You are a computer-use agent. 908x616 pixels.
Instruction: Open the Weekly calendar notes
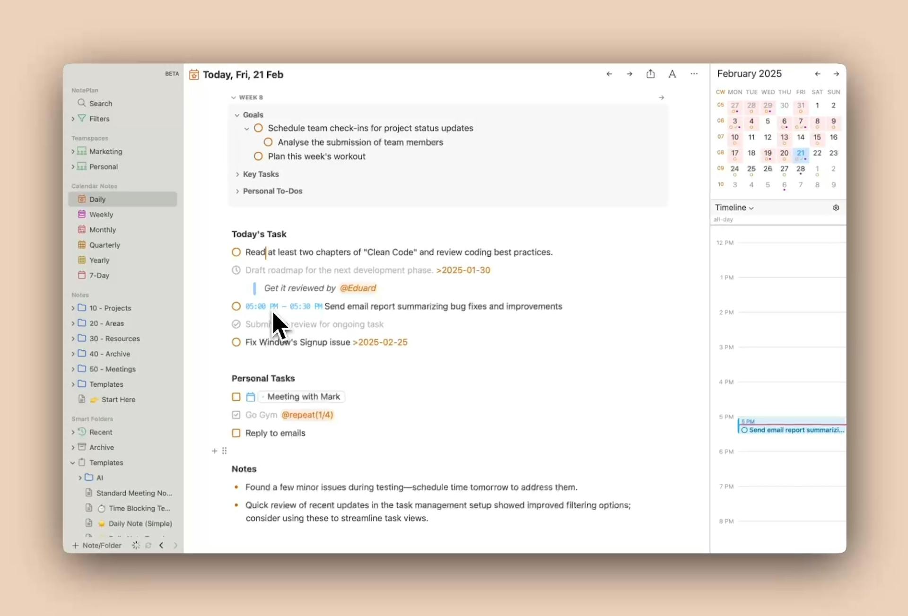[101, 215]
